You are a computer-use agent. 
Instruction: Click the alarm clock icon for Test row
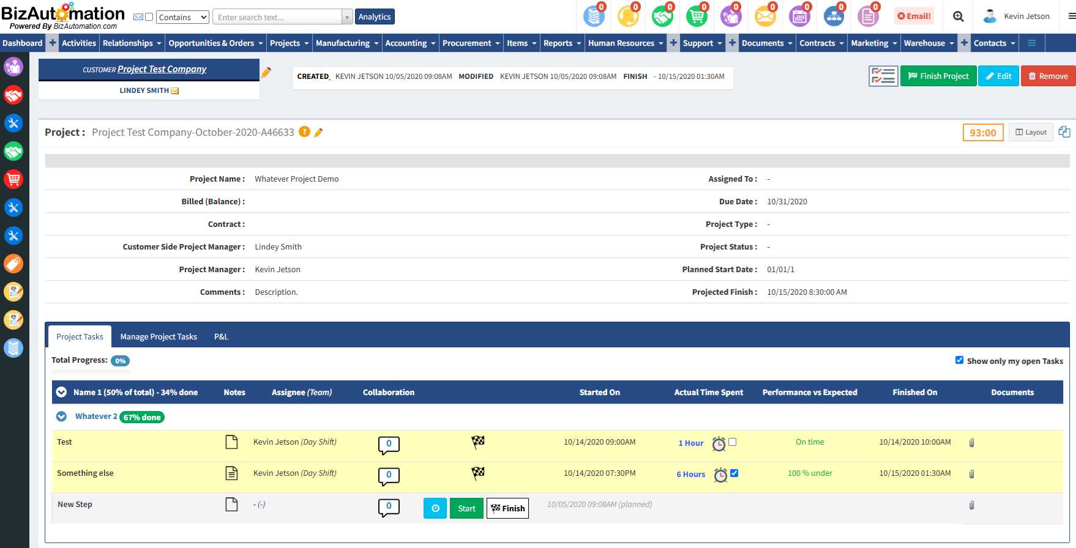click(x=719, y=444)
